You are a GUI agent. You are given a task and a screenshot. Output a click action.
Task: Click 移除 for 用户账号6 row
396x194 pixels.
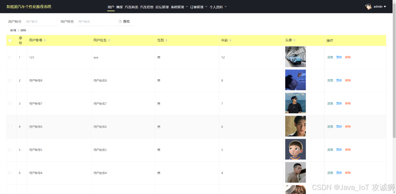[348, 127]
